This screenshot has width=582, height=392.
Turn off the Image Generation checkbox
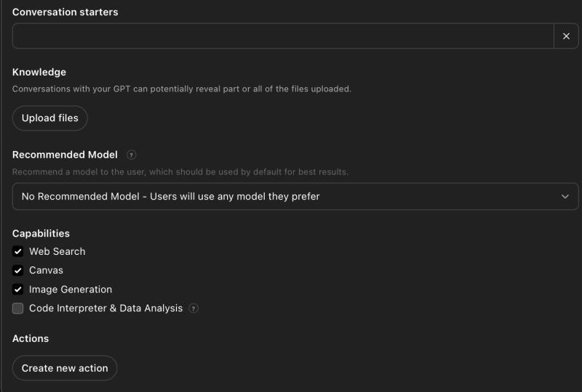18,290
